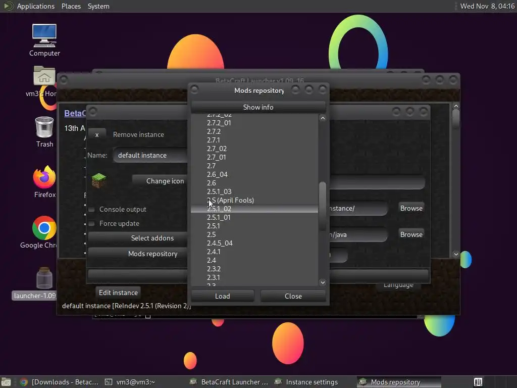Click Browse next to the instance path
This screenshot has width=517, height=388.
point(411,208)
